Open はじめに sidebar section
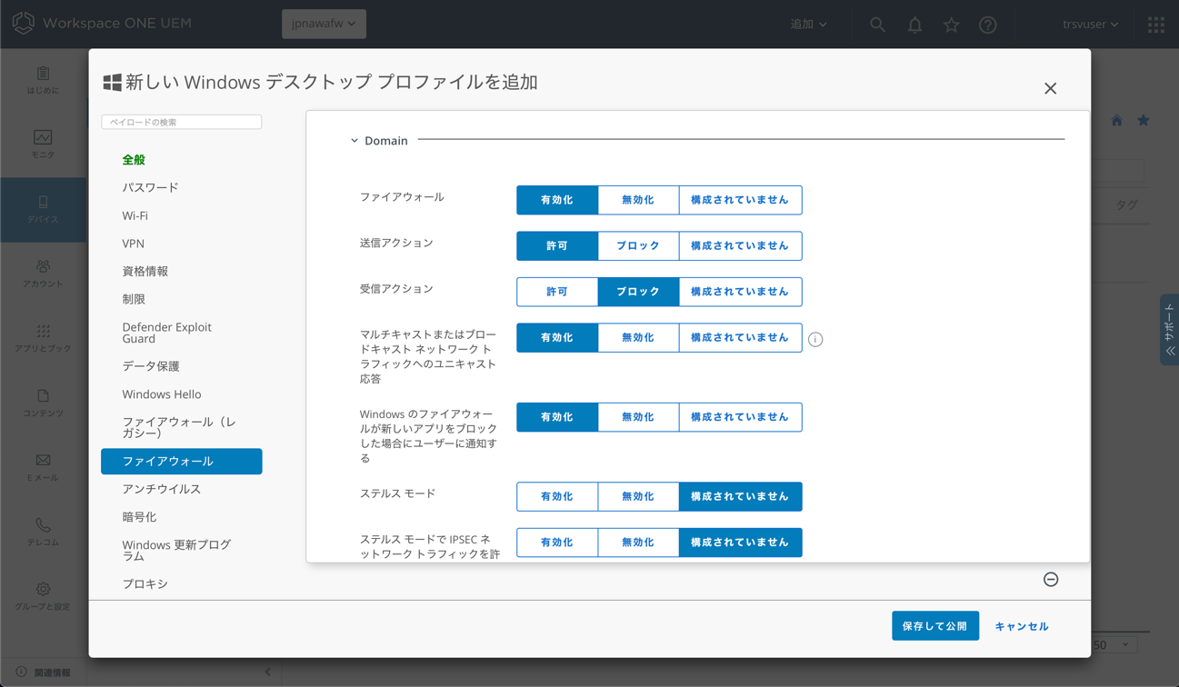1179x687 pixels. click(x=43, y=80)
